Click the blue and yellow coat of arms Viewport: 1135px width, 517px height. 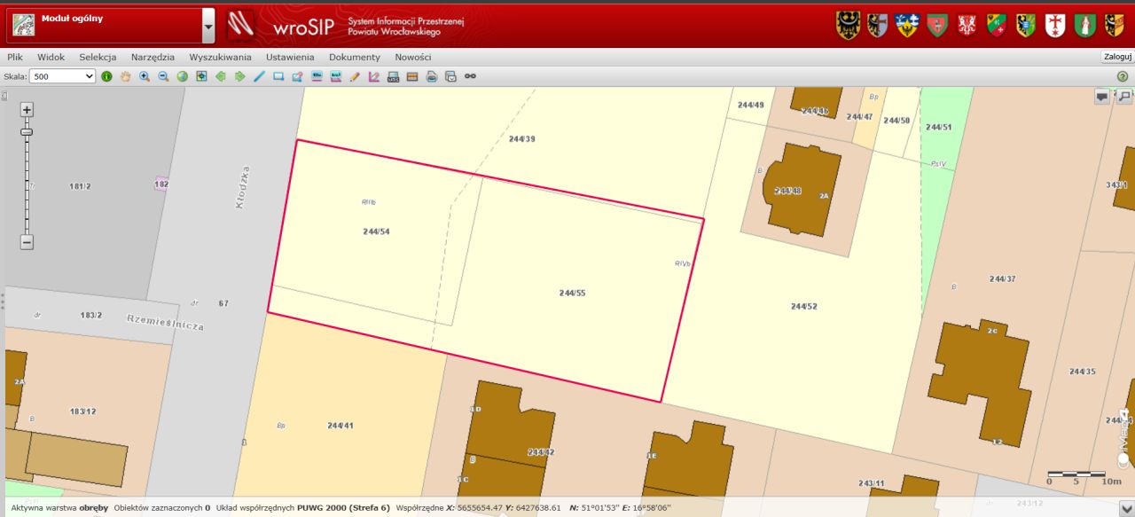(907, 25)
